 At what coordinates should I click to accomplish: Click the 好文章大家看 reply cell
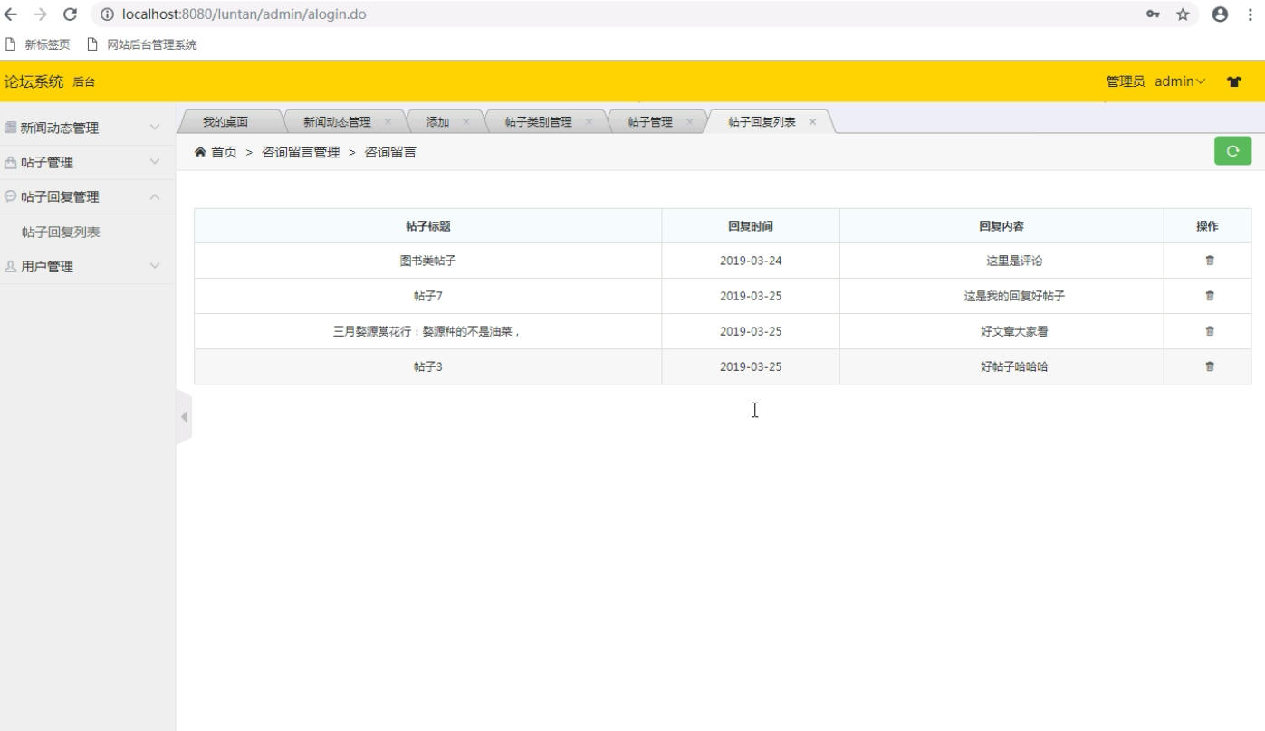(1001, 331)
